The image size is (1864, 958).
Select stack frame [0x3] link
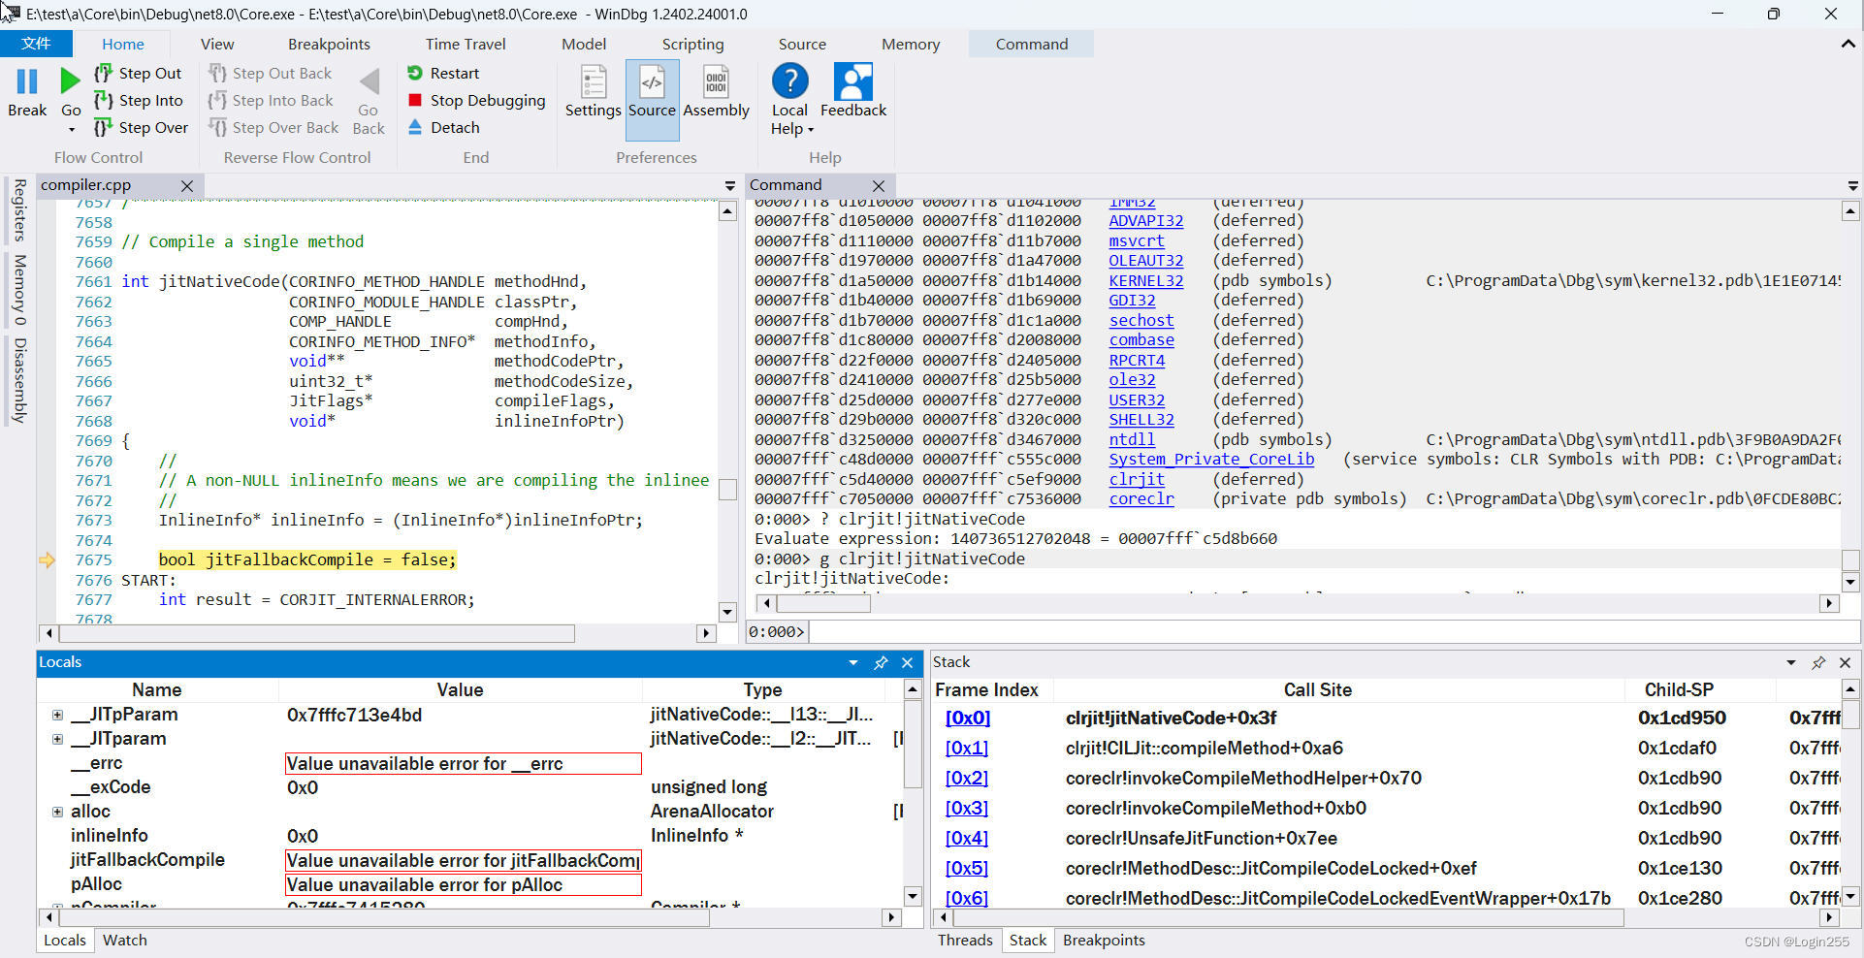[967, 808]
